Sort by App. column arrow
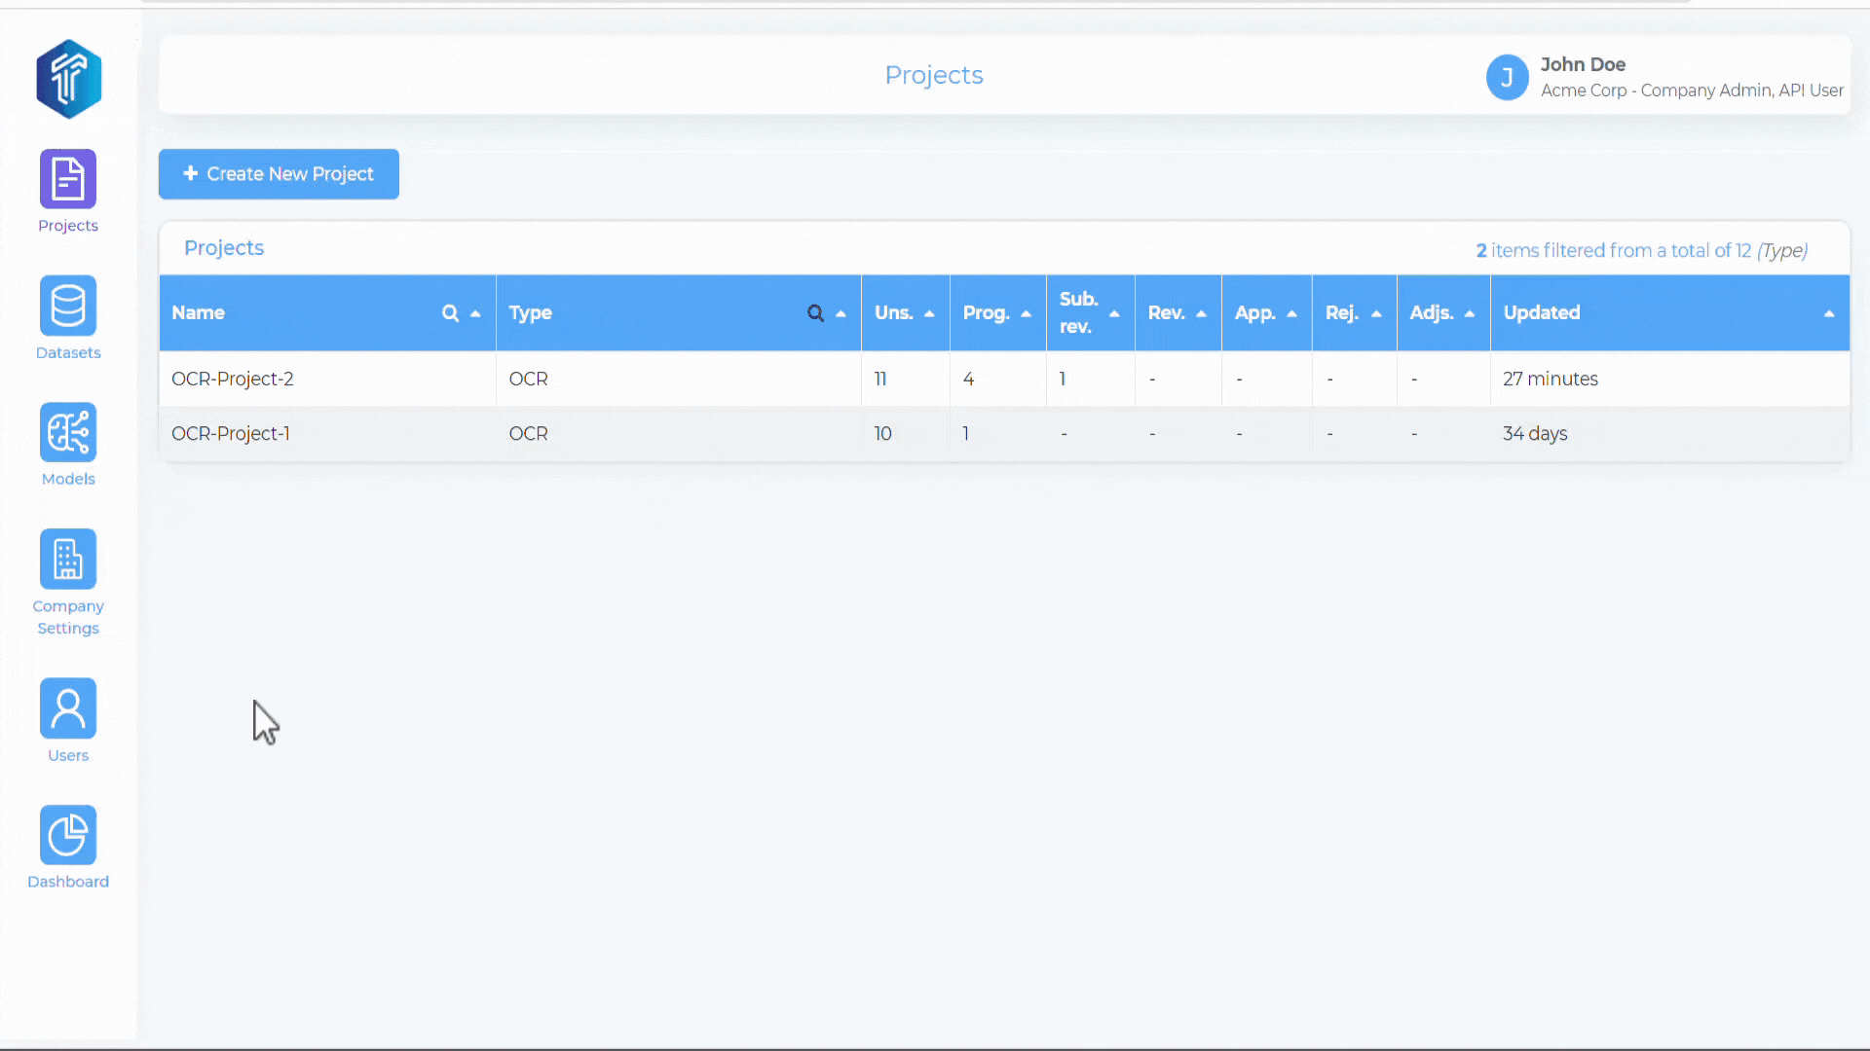 (x=1291, y=313)
